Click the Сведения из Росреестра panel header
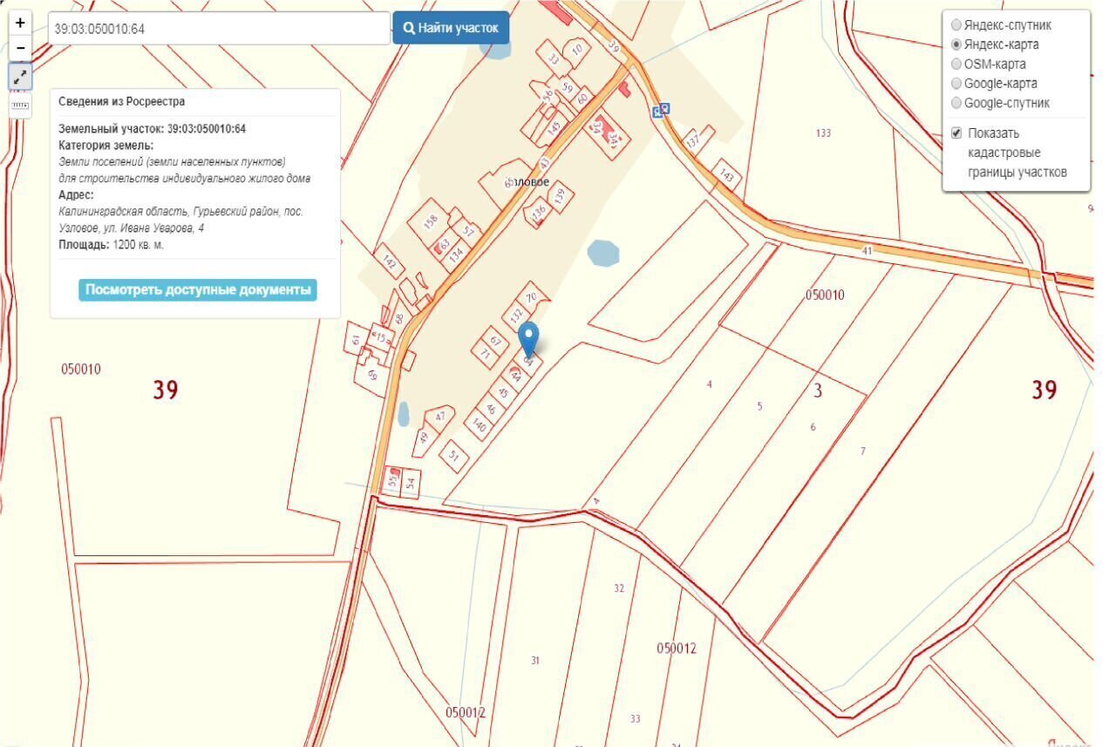1116x747 pixels. pyautogui.click(x=122, y=101)
